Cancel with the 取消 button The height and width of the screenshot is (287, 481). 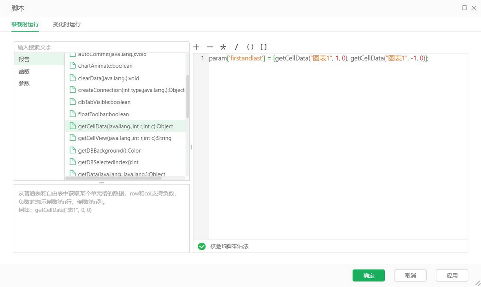click(x=411, y=276)
